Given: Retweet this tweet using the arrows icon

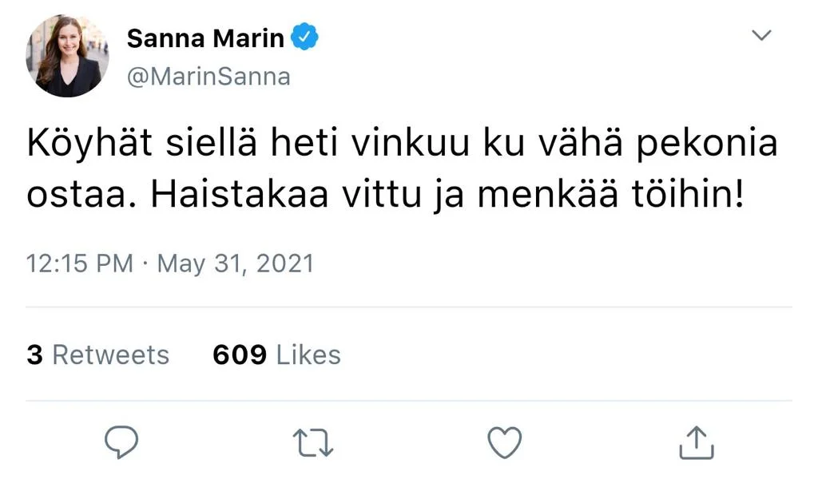Looking at the screenshot, I should pos(314,443).
